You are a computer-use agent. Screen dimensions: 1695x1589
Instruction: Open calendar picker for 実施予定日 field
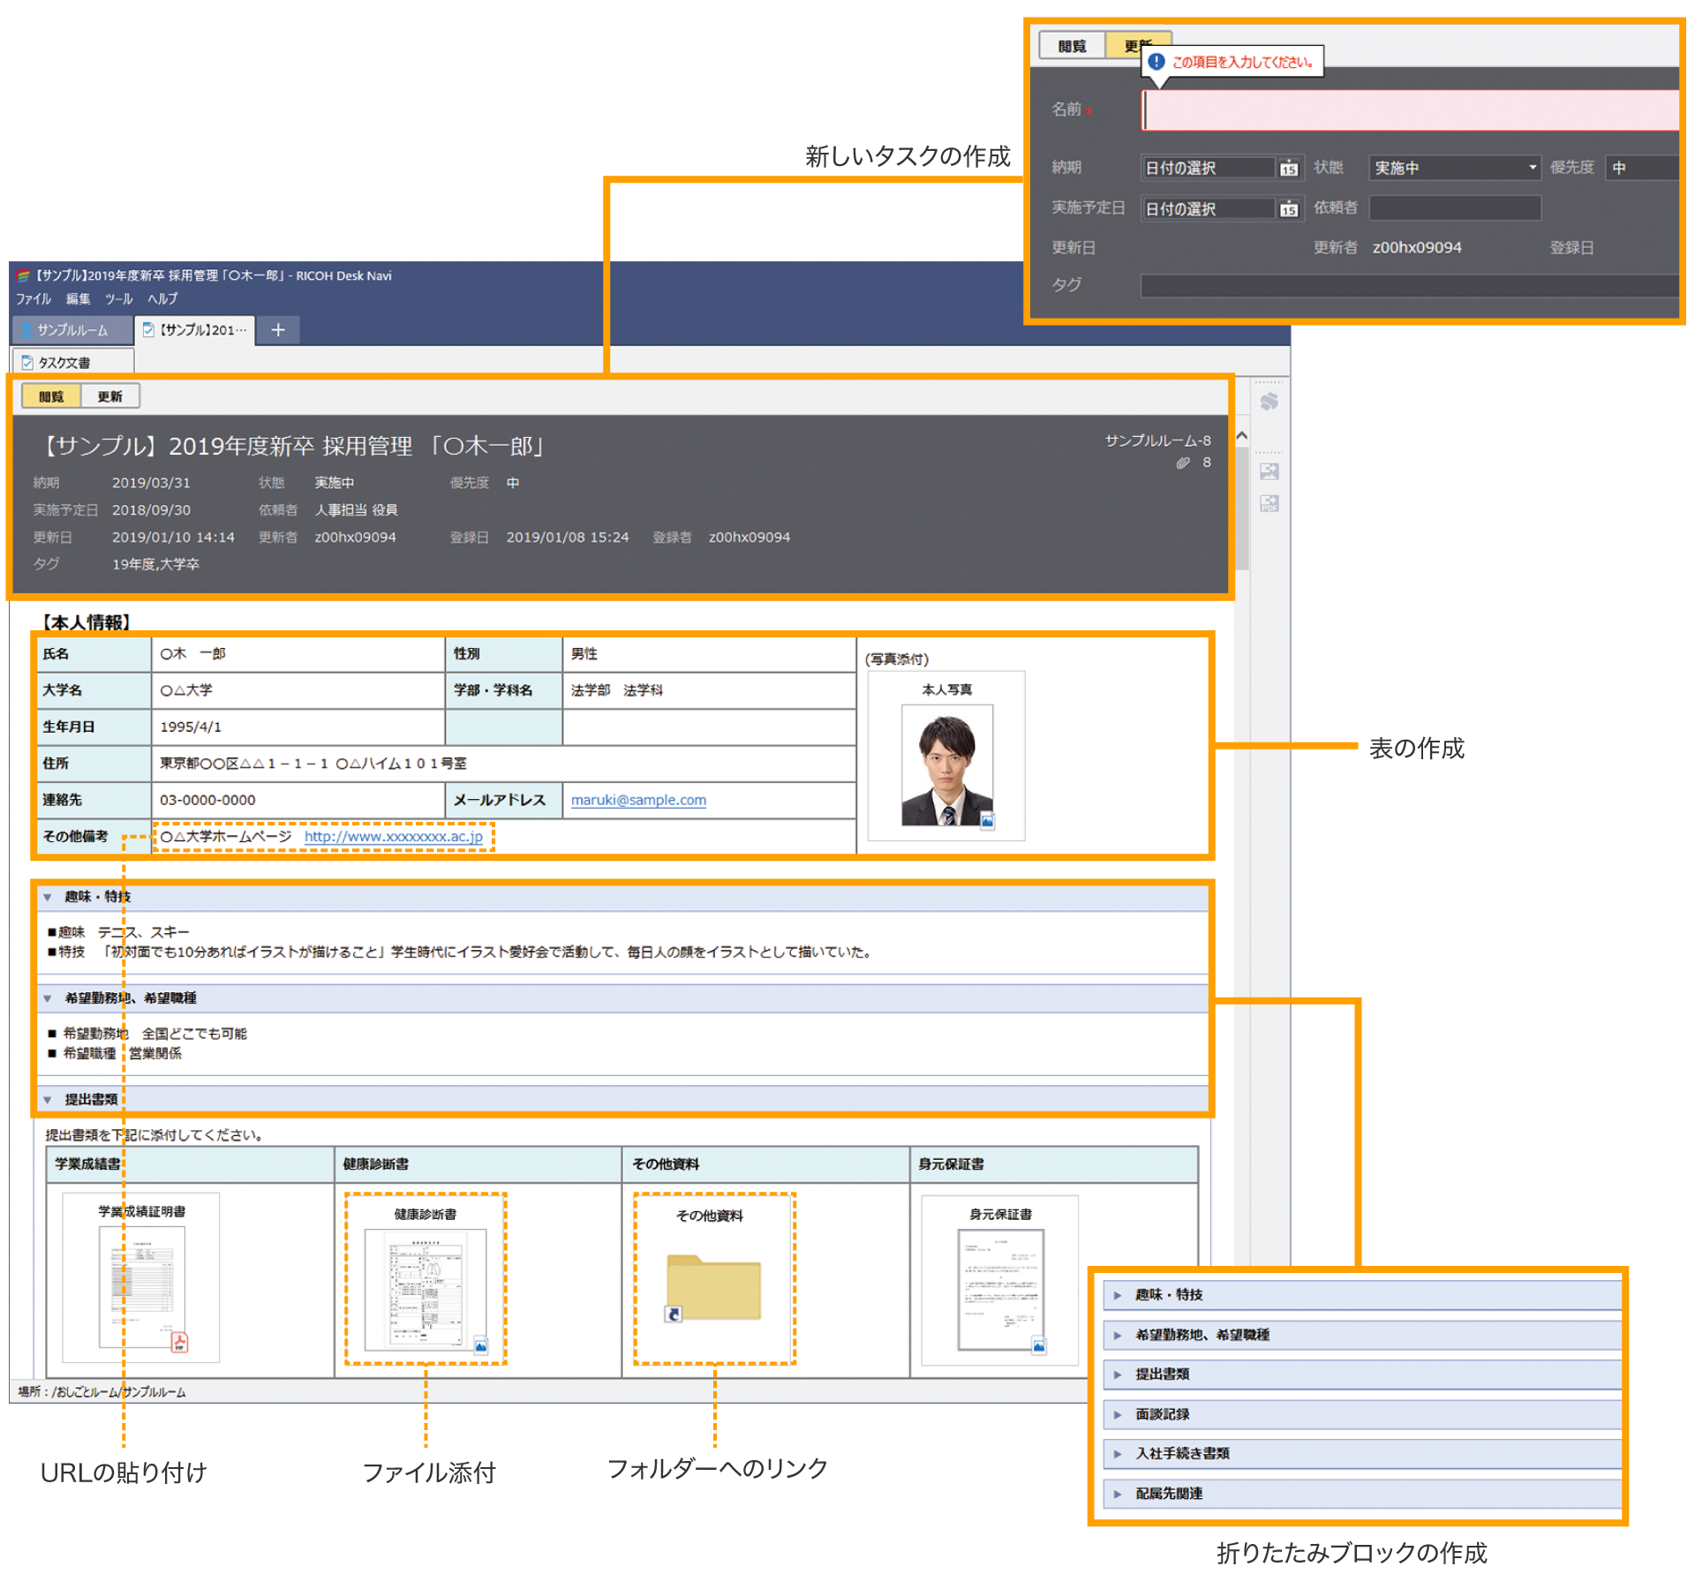(x=1288, y=208)
